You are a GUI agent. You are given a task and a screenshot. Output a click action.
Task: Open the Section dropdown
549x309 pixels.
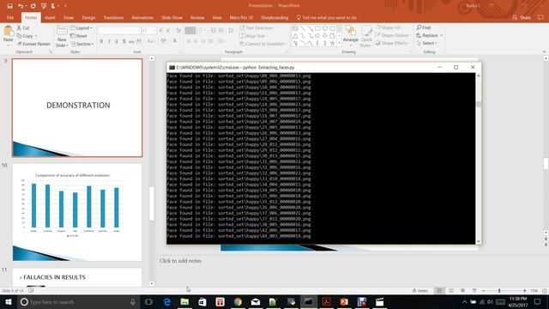click(x=82, y=44)
